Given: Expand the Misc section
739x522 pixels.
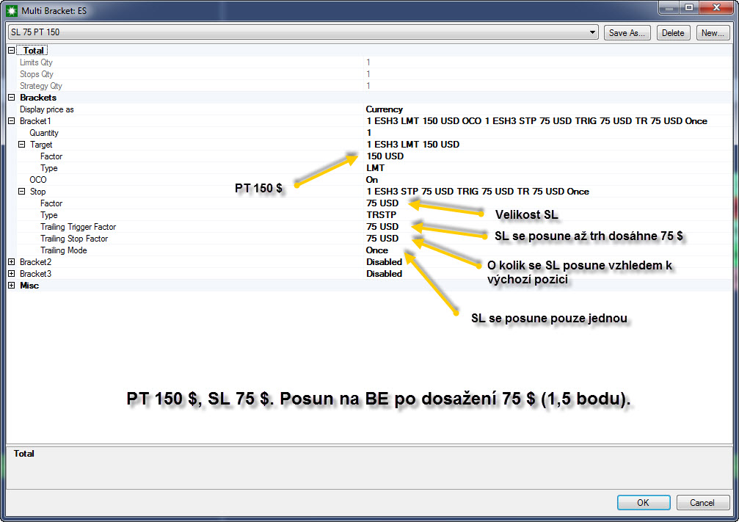Looking at the screenshot, I should [11, 286].
